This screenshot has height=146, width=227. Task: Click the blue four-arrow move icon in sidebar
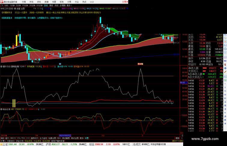225,68
